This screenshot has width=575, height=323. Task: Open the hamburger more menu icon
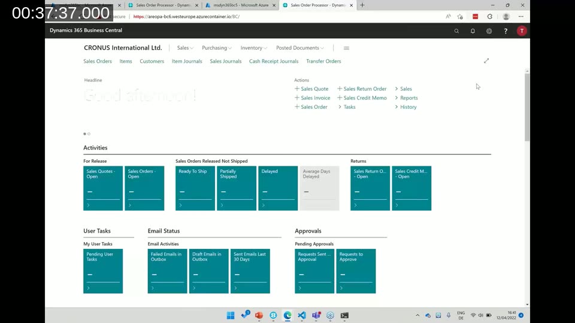[x=346, y=48]
